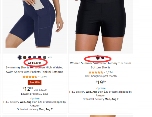Open Swimming Shorts for Women High Waisted title
152x117 pixels.
[x=35, y=70]
